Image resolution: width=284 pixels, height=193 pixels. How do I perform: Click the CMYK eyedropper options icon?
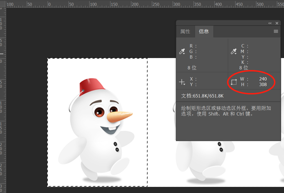(234, 52)
